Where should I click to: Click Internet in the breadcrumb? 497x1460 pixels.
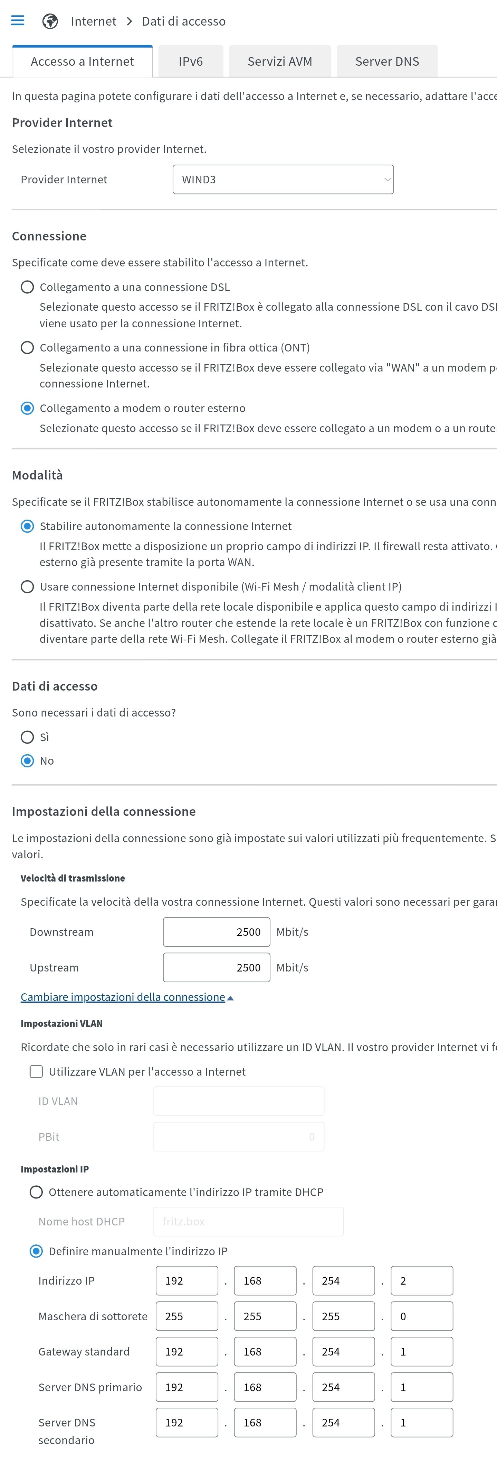pos(93,21)
